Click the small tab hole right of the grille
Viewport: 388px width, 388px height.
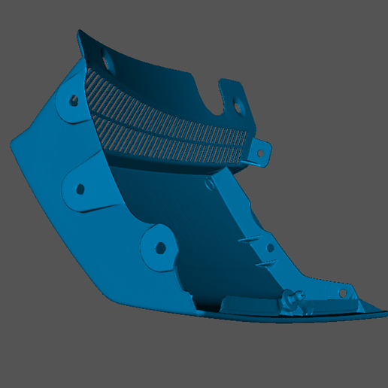point(260,153)
